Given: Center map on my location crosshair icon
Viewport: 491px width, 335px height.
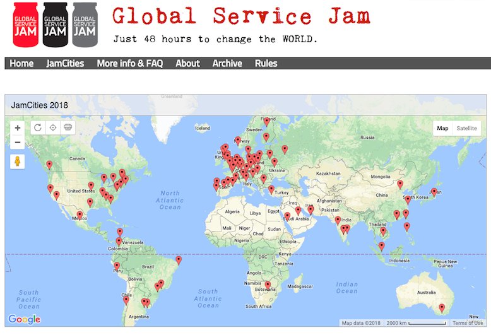Looking at the screenshot, I should coord(53,127).
